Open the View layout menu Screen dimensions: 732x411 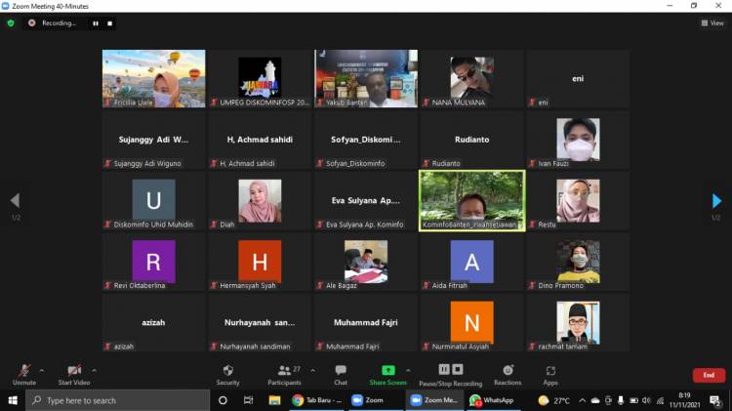pyautogui.click(x=712, y=22)
